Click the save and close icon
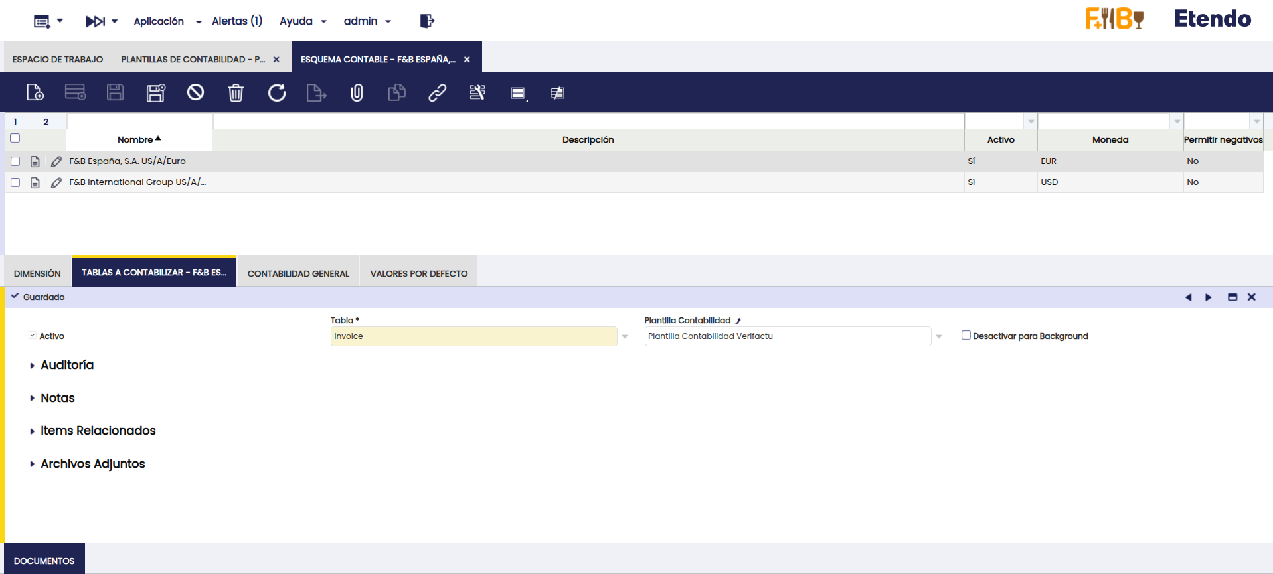This screenshot has width=1273, height=574. tap(155, 92)
